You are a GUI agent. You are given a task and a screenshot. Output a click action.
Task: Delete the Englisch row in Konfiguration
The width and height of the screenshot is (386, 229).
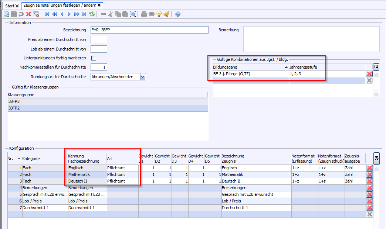[369, 168]
